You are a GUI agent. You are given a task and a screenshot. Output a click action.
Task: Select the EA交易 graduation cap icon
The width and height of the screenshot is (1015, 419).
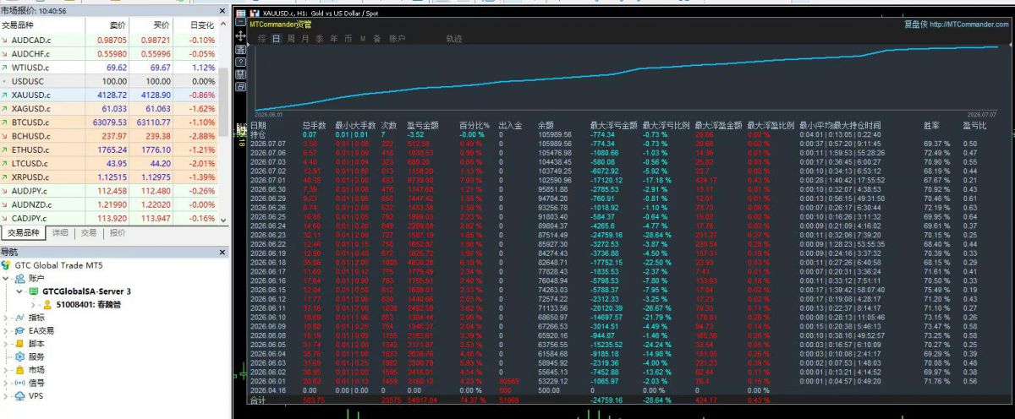(19, 330)
